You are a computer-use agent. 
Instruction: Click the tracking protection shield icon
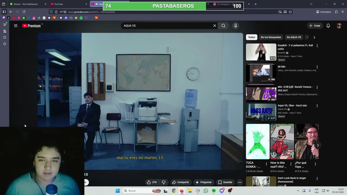(51, 12)
